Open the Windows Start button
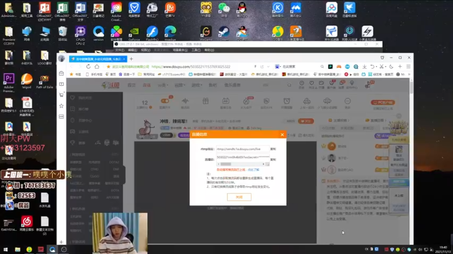The image size is (453, 254). tap(6, 249)
